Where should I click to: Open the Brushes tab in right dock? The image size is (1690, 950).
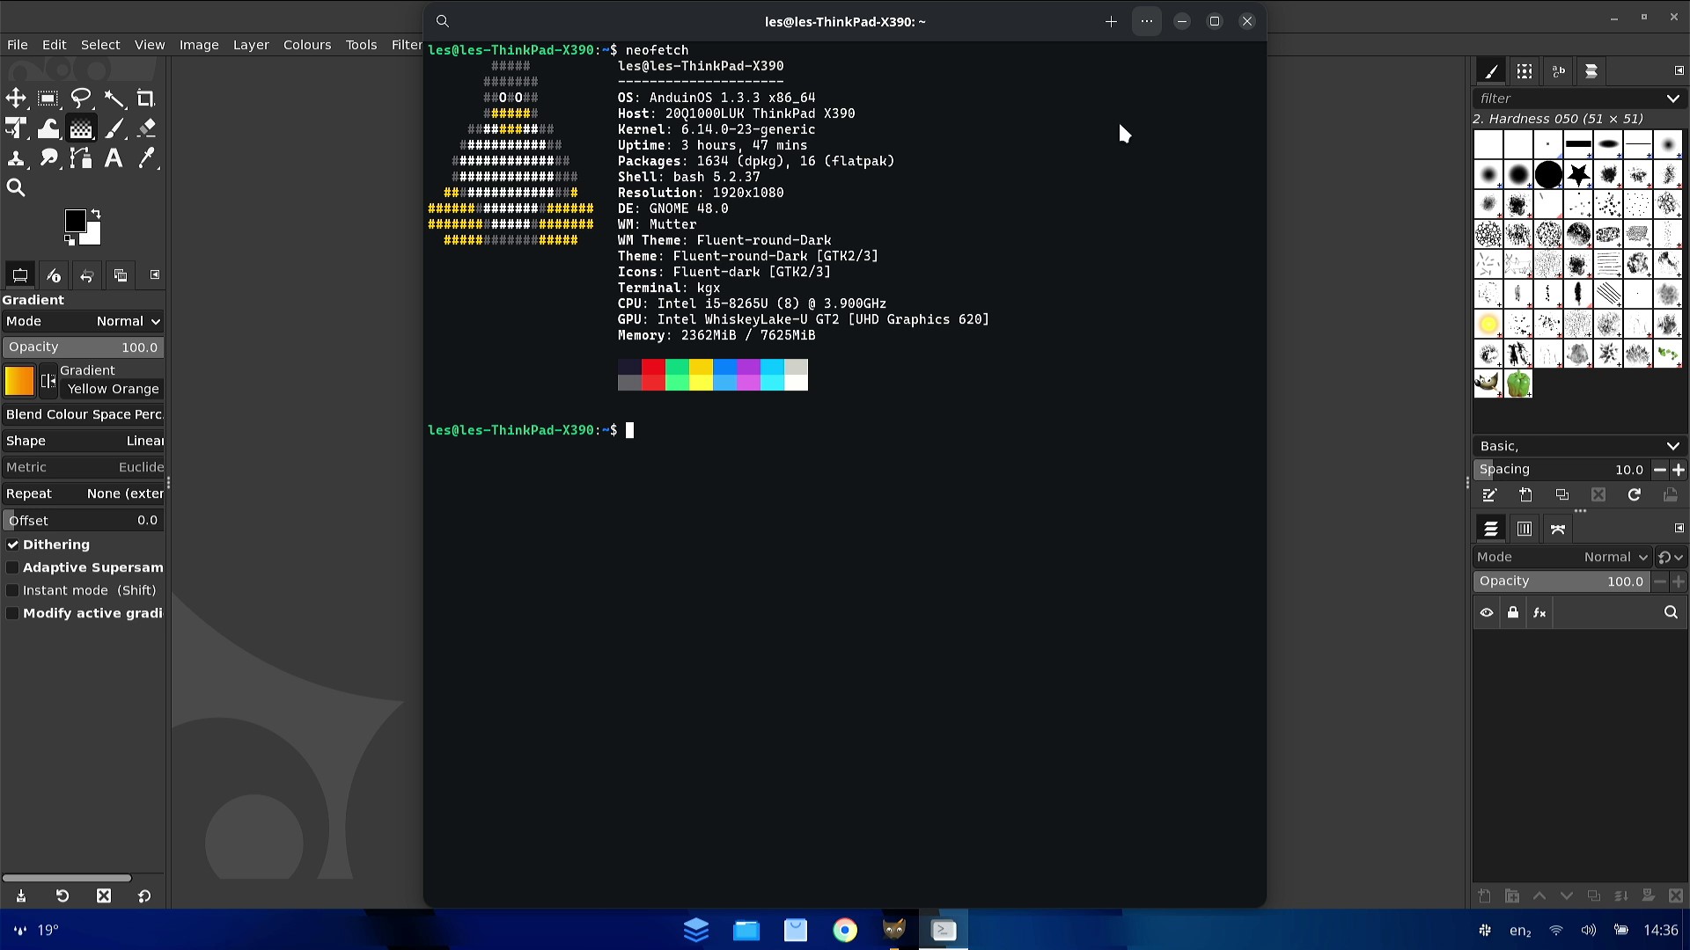[1491, 71]
